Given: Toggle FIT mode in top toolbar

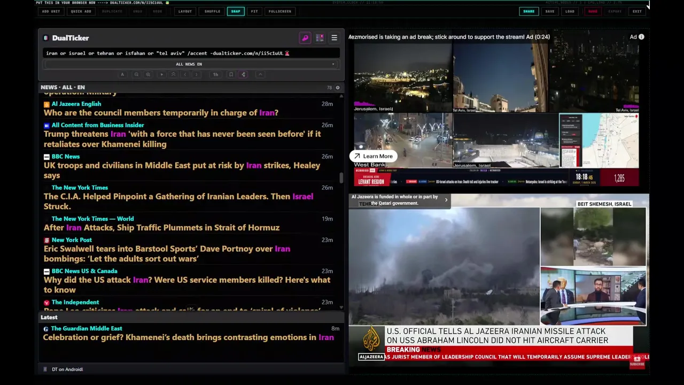Looking at the screenshot, I should click(254, 11).
